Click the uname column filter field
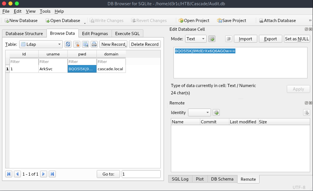This screenshot has width=313, height=191. (53, 62)
